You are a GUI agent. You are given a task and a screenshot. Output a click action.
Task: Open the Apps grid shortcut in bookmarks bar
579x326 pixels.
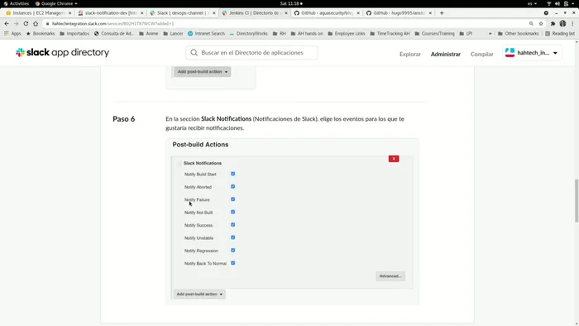click(x=12, y=34)
